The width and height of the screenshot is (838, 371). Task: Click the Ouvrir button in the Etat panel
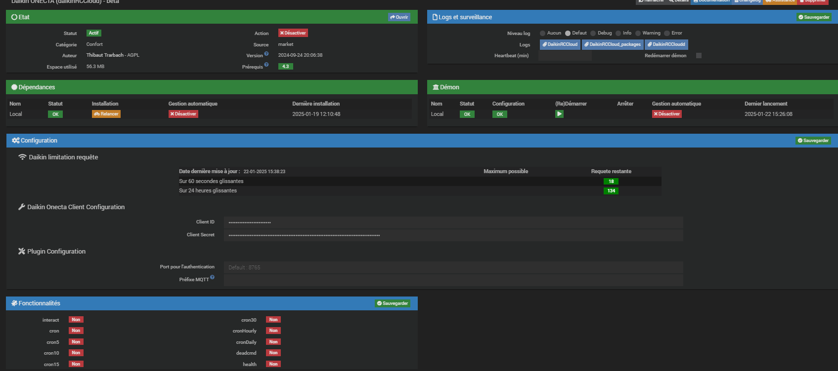399,17
